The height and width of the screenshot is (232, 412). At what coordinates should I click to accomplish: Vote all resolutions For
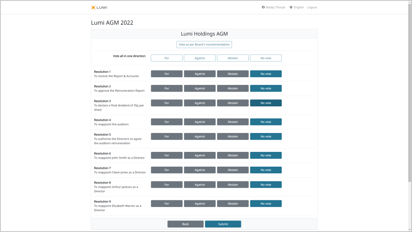pyautogui.click(x=167, y=58)
